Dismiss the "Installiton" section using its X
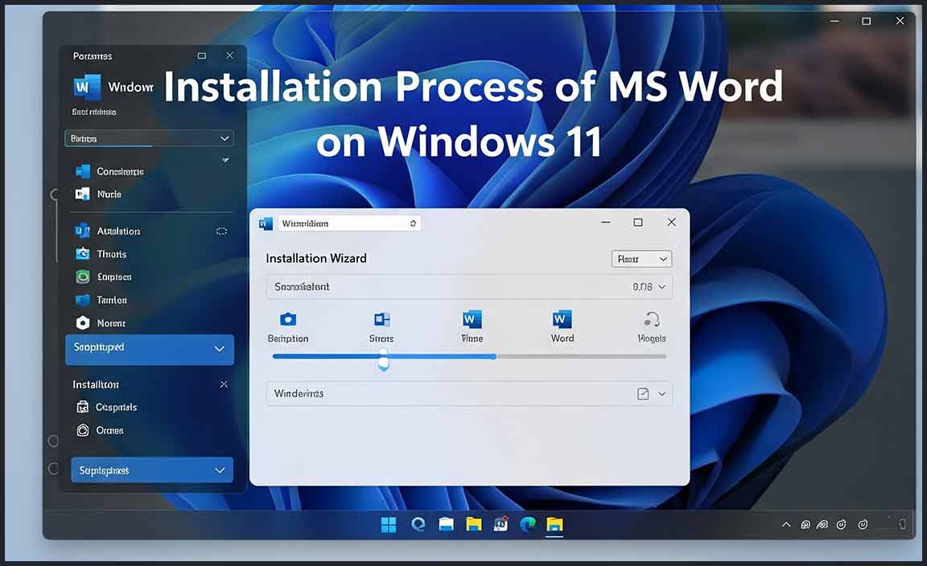 coord(224,385)
